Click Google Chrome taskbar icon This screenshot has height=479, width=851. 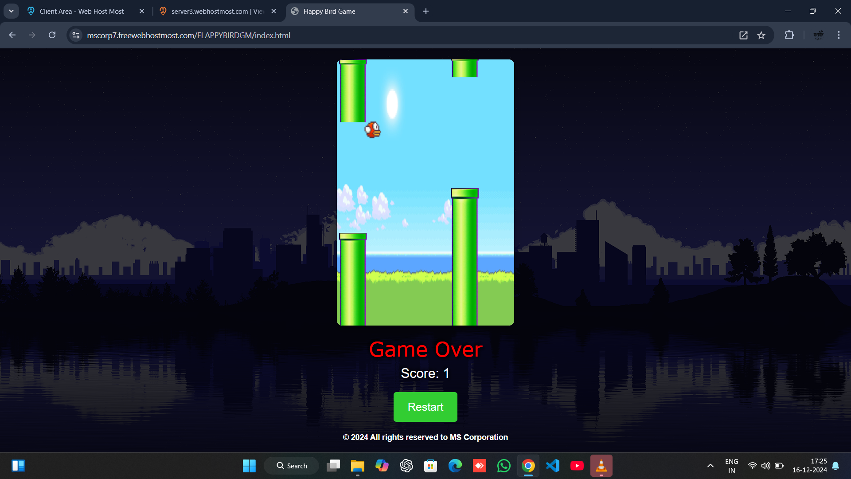point(528,466)
